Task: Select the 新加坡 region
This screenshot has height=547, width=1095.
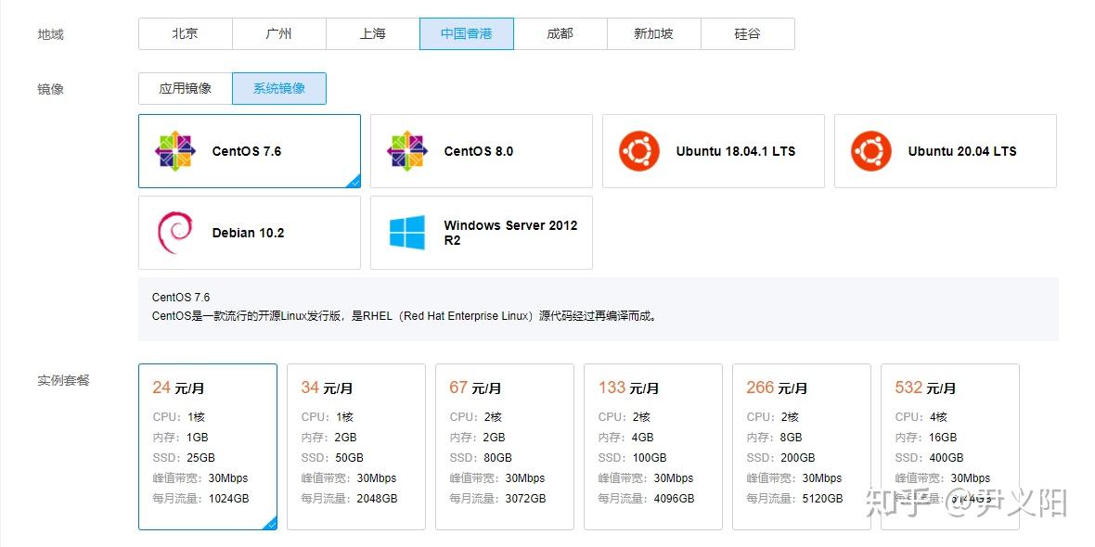Action: point(653,33)
